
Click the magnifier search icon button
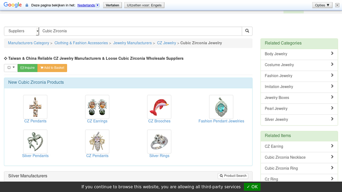247,31
